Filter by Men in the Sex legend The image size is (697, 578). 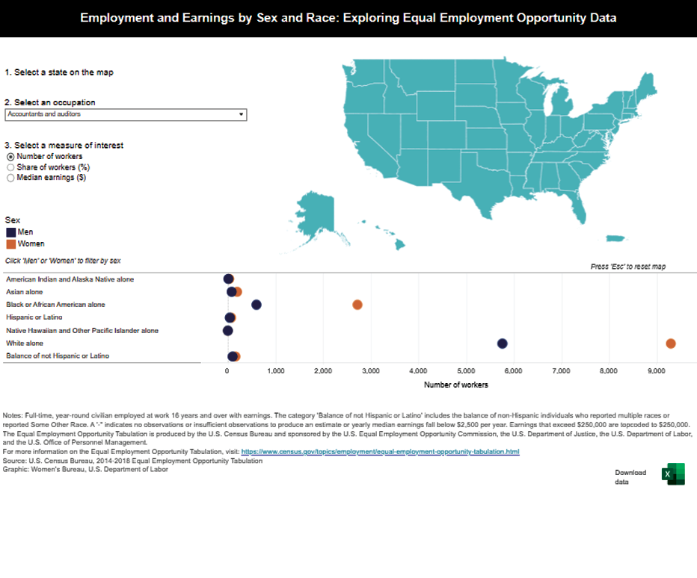click(x=25, y=232)
